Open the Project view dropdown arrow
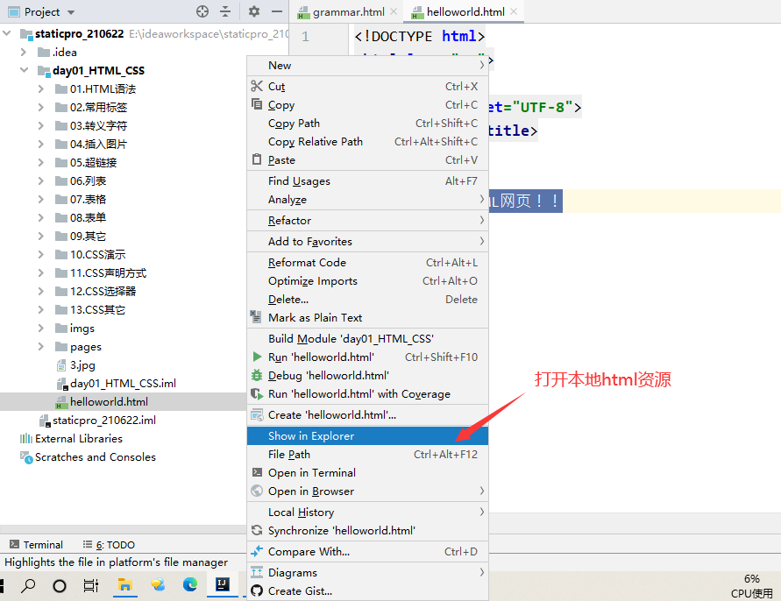This screenshot has height=601, width=781. 71,12
